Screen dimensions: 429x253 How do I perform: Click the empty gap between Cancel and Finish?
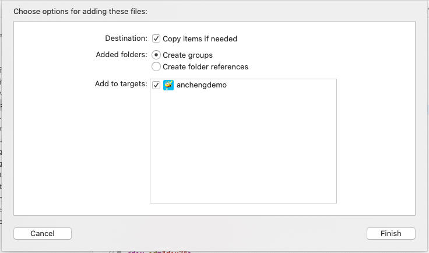click(219, 233)
